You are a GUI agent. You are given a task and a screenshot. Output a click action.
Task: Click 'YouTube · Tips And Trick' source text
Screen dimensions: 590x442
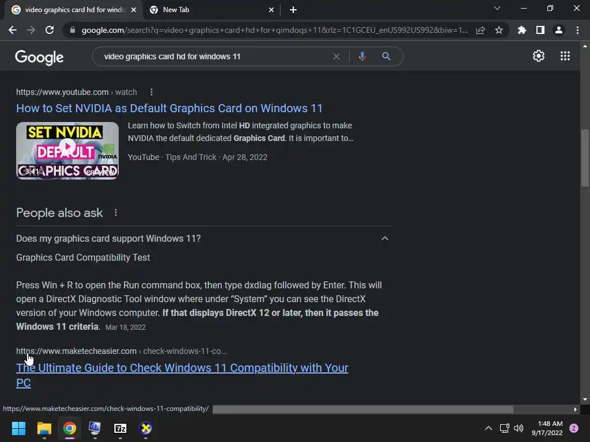[172, 157]
